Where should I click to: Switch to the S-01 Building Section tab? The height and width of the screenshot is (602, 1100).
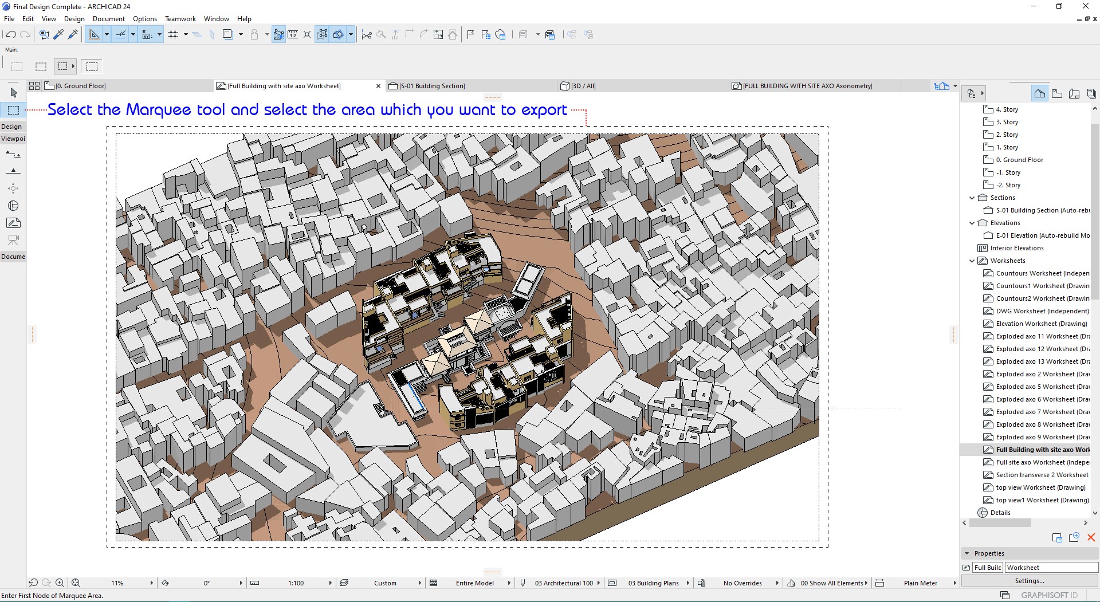432,86
